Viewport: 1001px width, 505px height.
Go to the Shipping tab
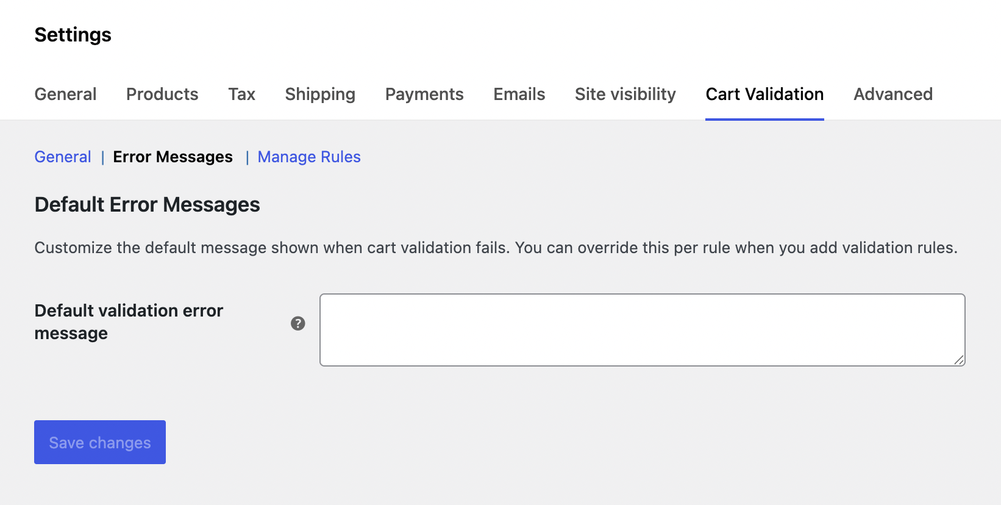(320, 94)
